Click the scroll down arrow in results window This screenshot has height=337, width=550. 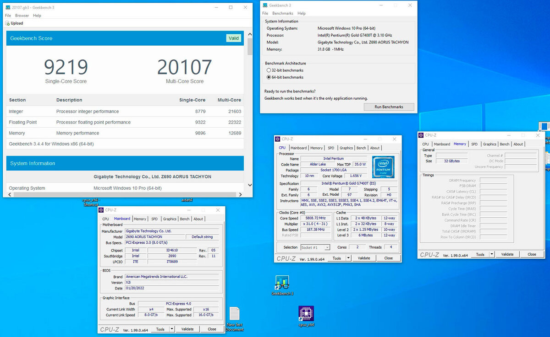click(250, 185)
